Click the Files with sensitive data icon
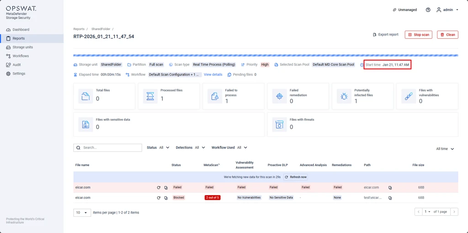Image resolution: width=468 pixels, height=233 pixels. point(85,124)
